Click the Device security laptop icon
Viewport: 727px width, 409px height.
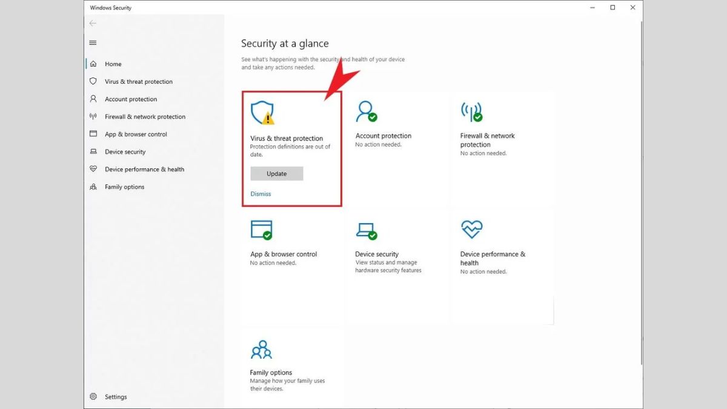click(x=366, y=230)
